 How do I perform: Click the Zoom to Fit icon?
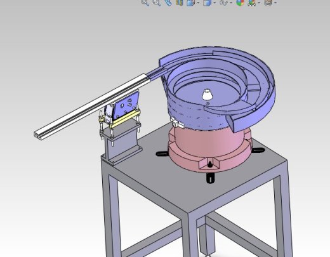[x=145, y=3]
